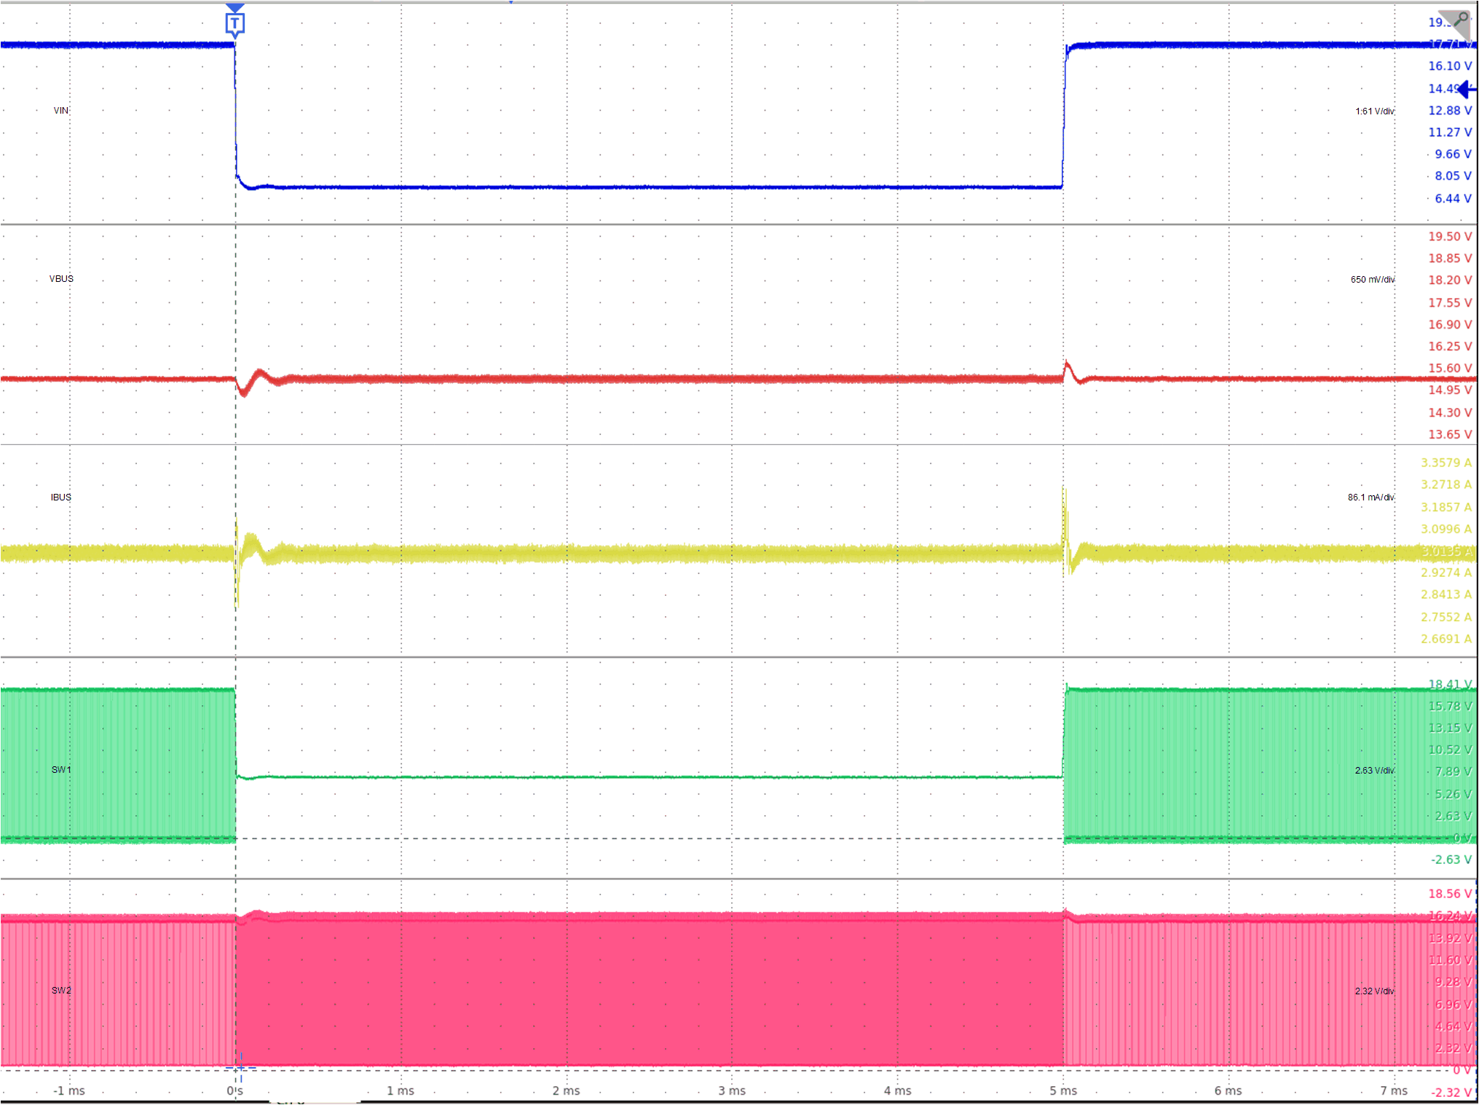Click the 8.05 V VIN axis value
Screen dimensions: 1479x1105
tap(1453, 176)
